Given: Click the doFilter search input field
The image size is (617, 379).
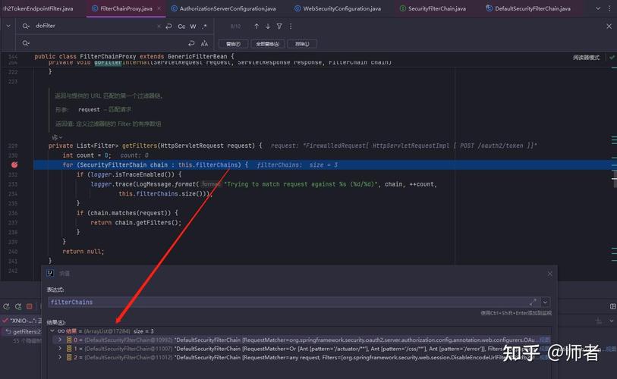Looking at the screenshot, I should 94,26.
